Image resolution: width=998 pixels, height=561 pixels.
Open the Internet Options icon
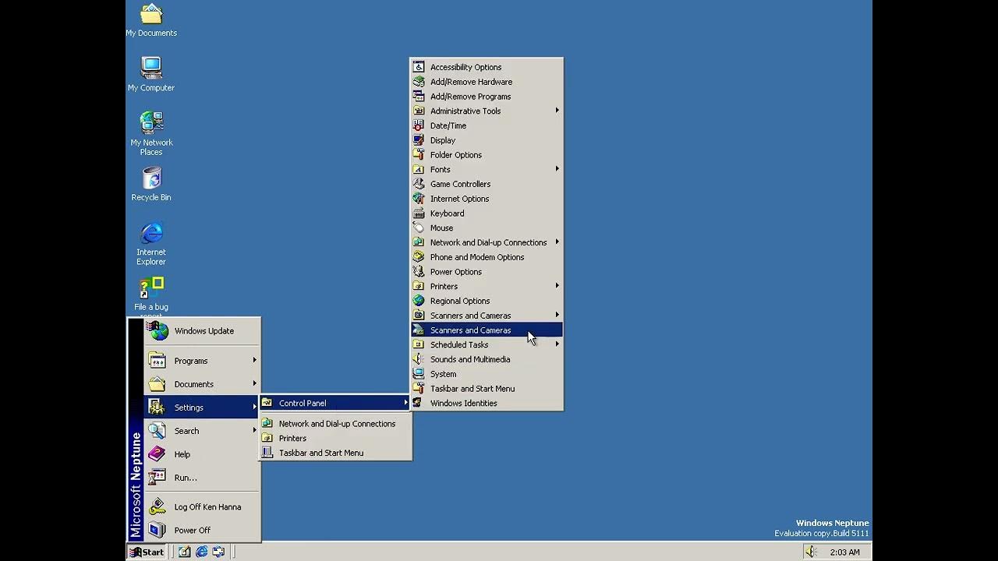click(419, 199)
